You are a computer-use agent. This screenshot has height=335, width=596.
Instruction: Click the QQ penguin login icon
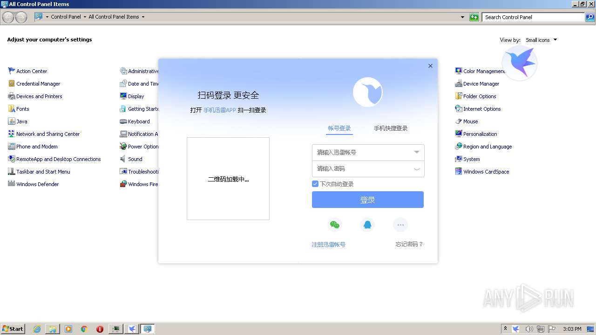point(367,225)
